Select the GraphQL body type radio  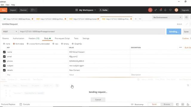coord(73,44)
